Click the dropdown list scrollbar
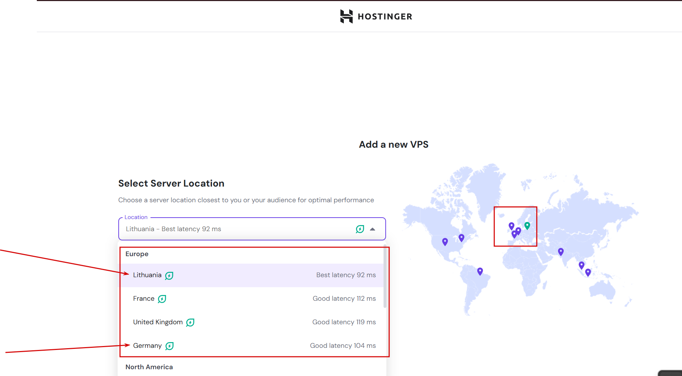This screenshot has height=376, width=682. 385,276
